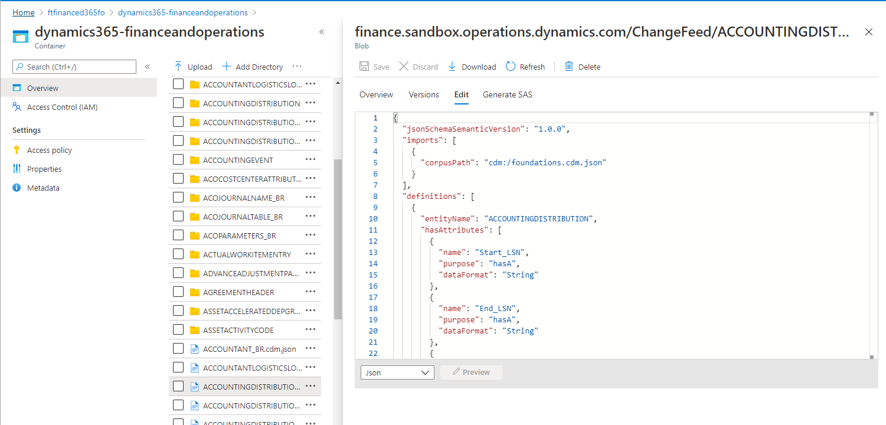Viewport: 886px width, 425px height.
Task: Click Add Directory
Action: click(253, 66)
